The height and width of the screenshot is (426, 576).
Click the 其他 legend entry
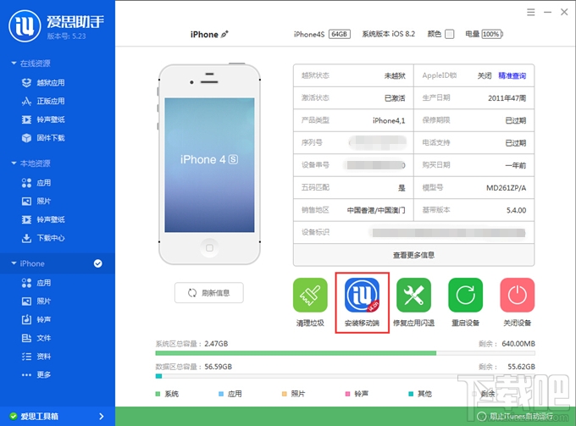pyautogui.click(x=420, y=394)
